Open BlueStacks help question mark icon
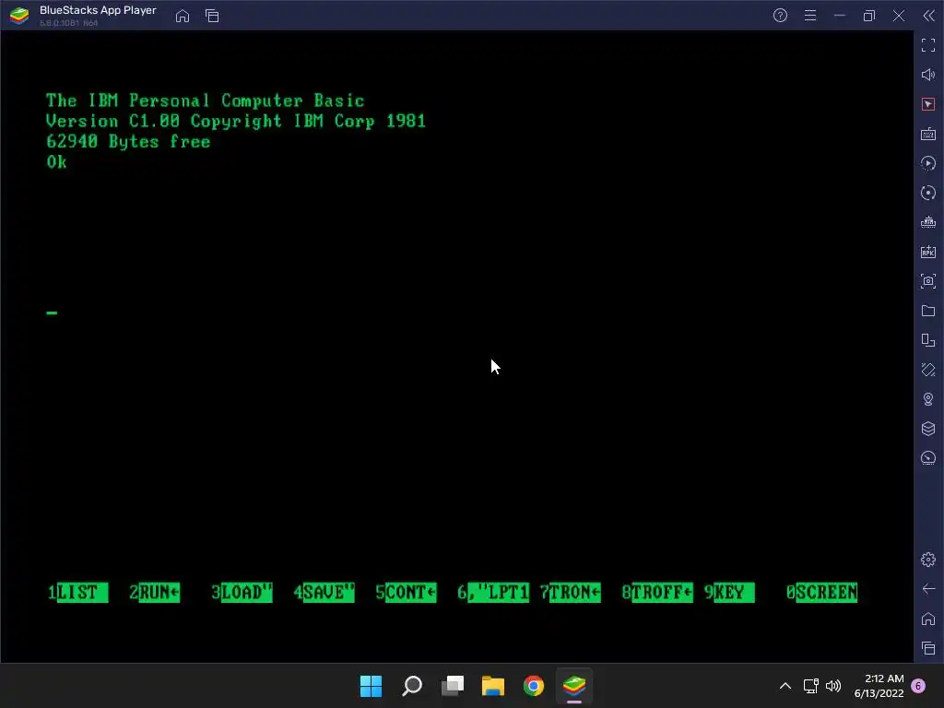The height and width of the screenshot is (708, 944). pyautogui.click(x=780, y=16)
